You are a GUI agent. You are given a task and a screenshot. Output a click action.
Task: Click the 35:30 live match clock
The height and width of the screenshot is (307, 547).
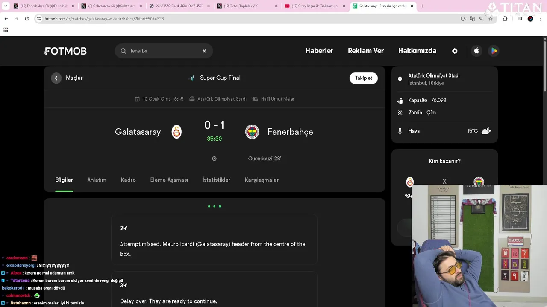coord(214,139)
